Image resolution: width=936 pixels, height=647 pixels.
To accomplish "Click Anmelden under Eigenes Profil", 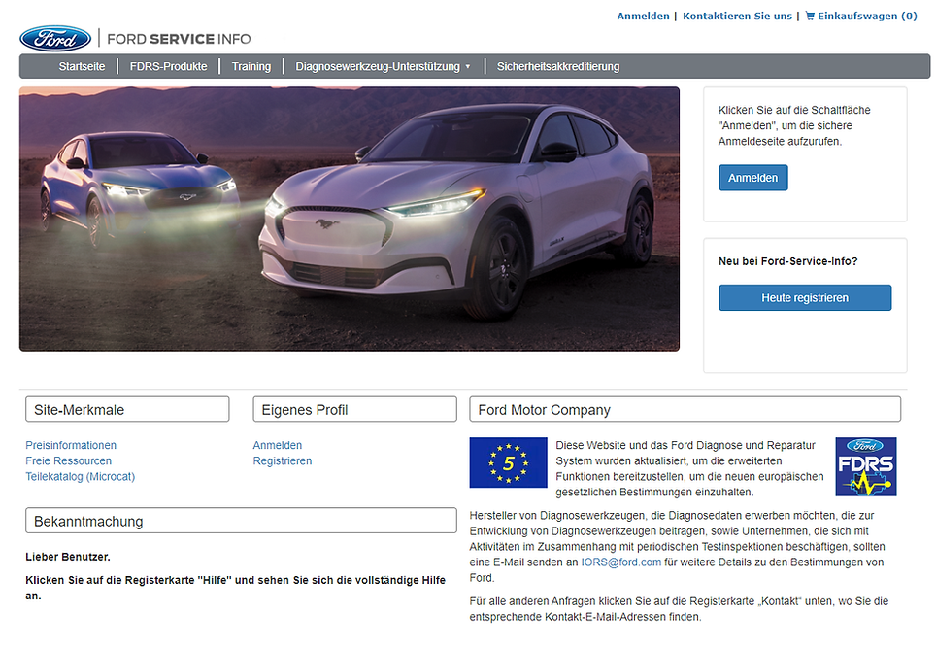I will pos(278,445).
